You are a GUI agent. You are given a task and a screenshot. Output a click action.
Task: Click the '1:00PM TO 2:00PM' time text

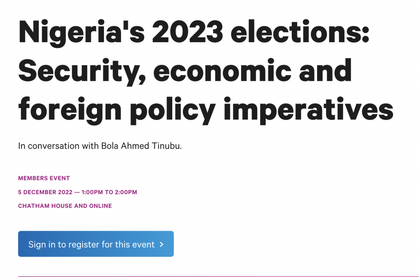click(109, 192)
